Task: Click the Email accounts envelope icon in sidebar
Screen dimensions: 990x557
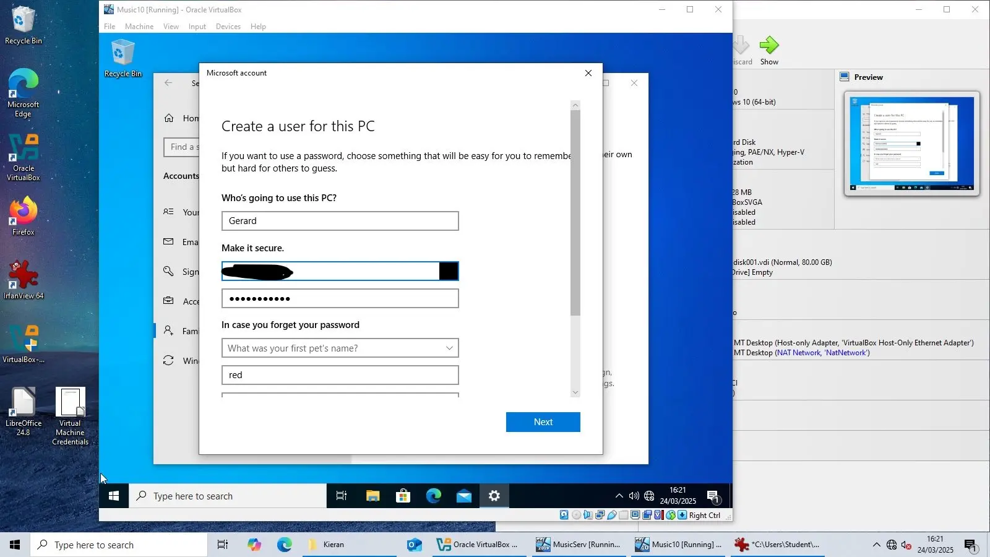Action: click(168, 241)
